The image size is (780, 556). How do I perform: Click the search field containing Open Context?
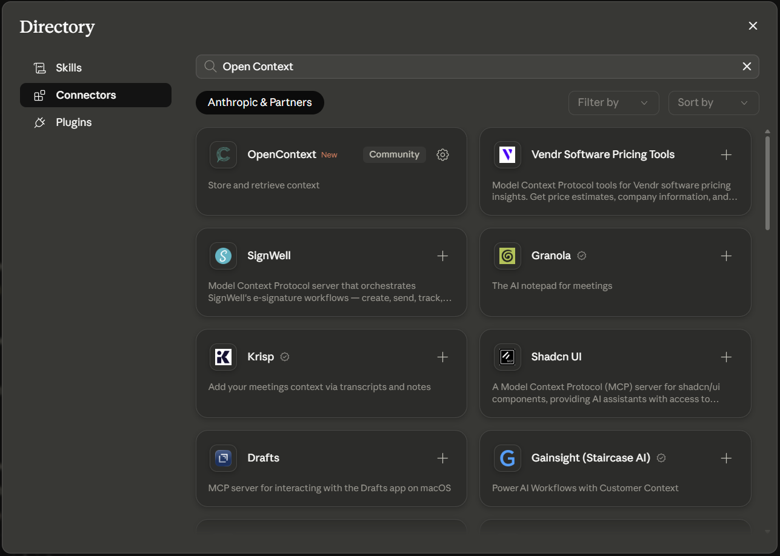pos(478,67)
